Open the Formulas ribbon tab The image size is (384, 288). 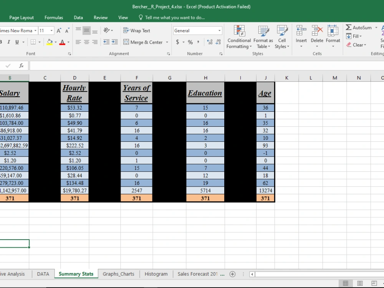[x=53, y=17]
